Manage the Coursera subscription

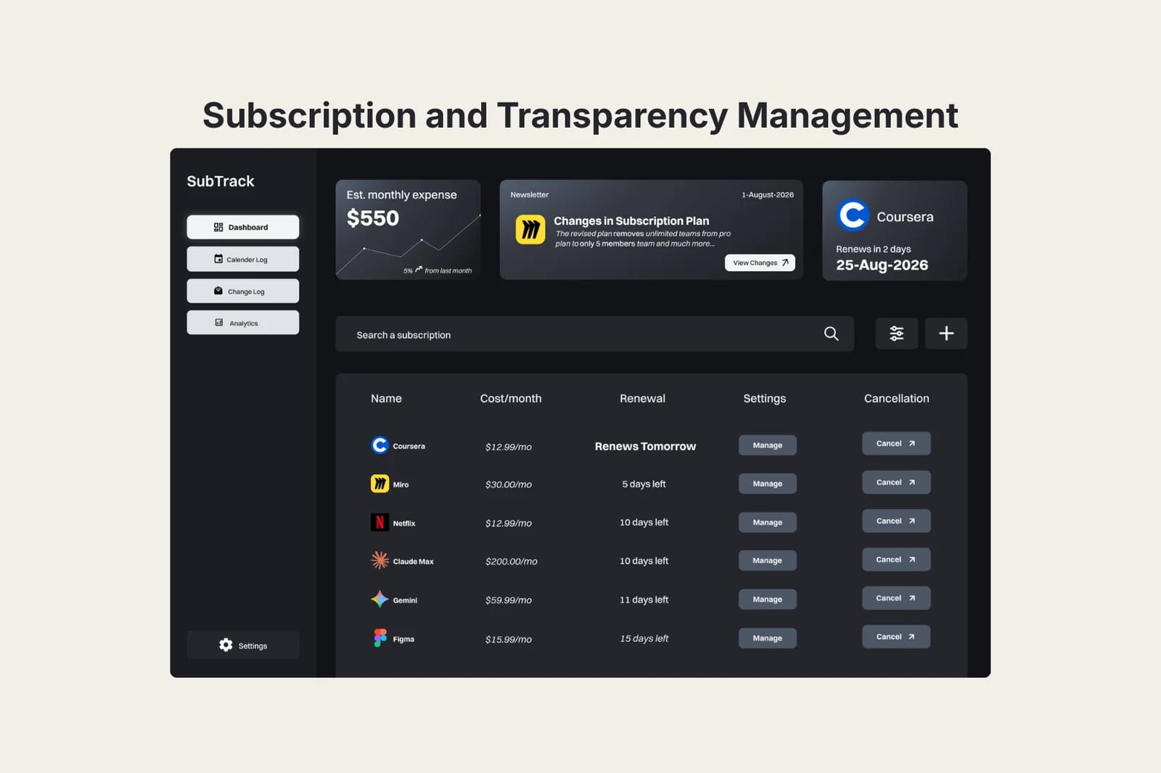(x=768, y=445)
